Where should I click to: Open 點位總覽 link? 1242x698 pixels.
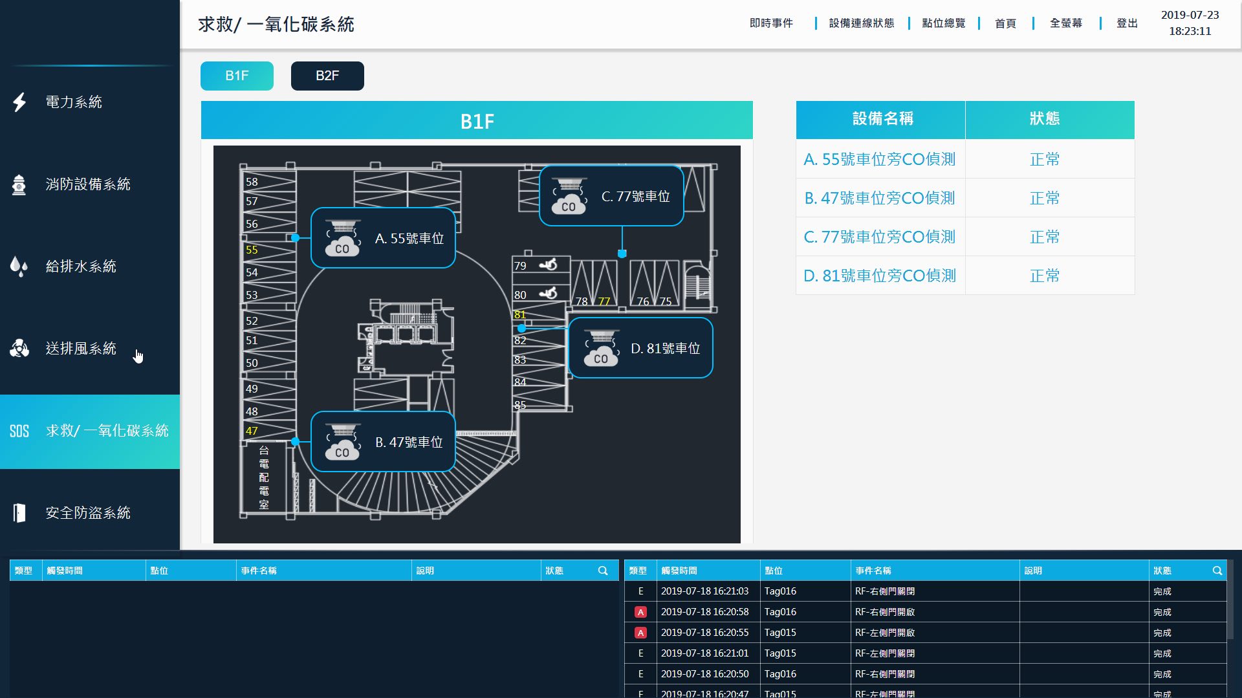pyautogui.click(x=944, y=23)
